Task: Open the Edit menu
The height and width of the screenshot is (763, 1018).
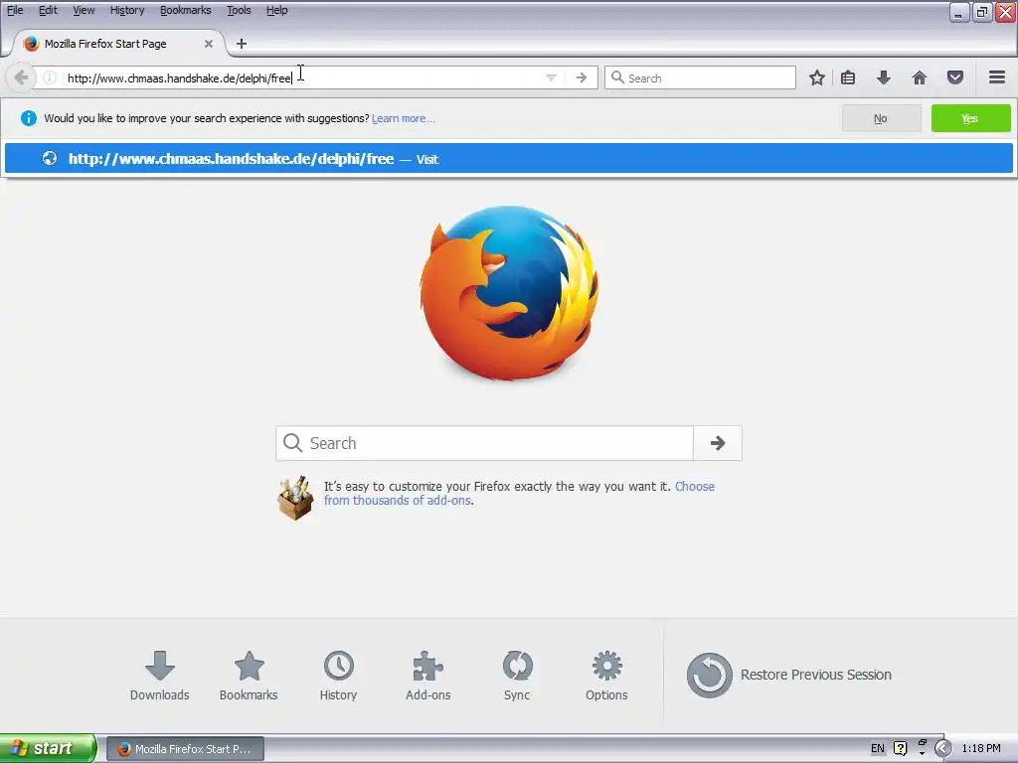Action: click(48, 10)
